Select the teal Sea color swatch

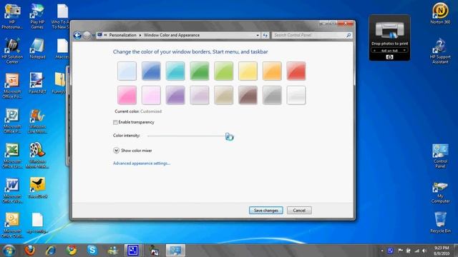[175, 71]
